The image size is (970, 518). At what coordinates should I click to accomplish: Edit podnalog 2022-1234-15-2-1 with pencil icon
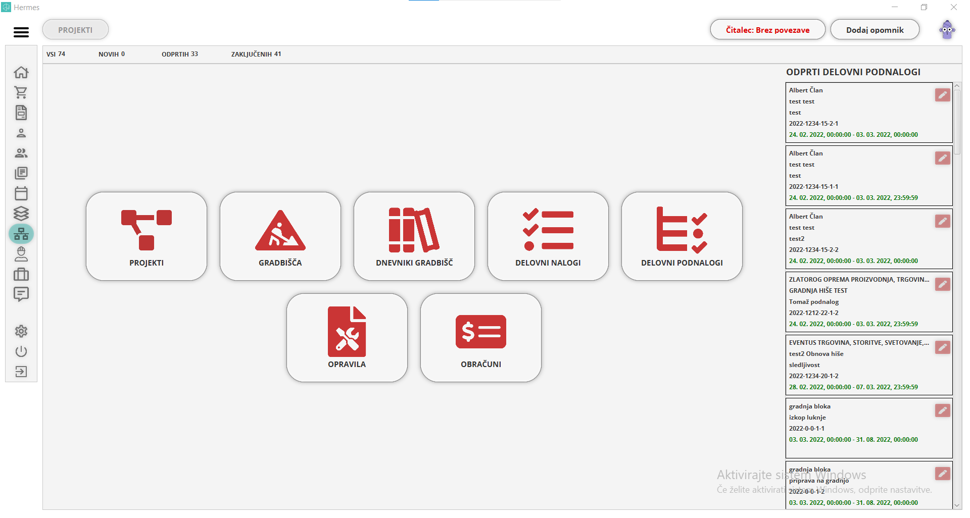942,95
